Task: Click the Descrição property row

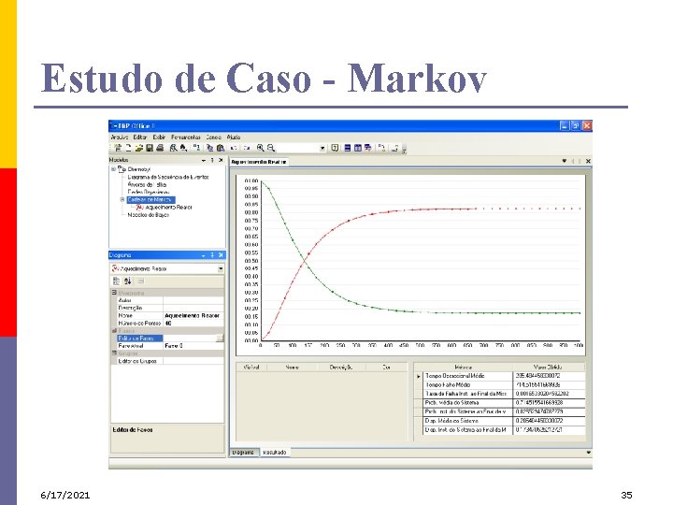Action: [168, 308]
